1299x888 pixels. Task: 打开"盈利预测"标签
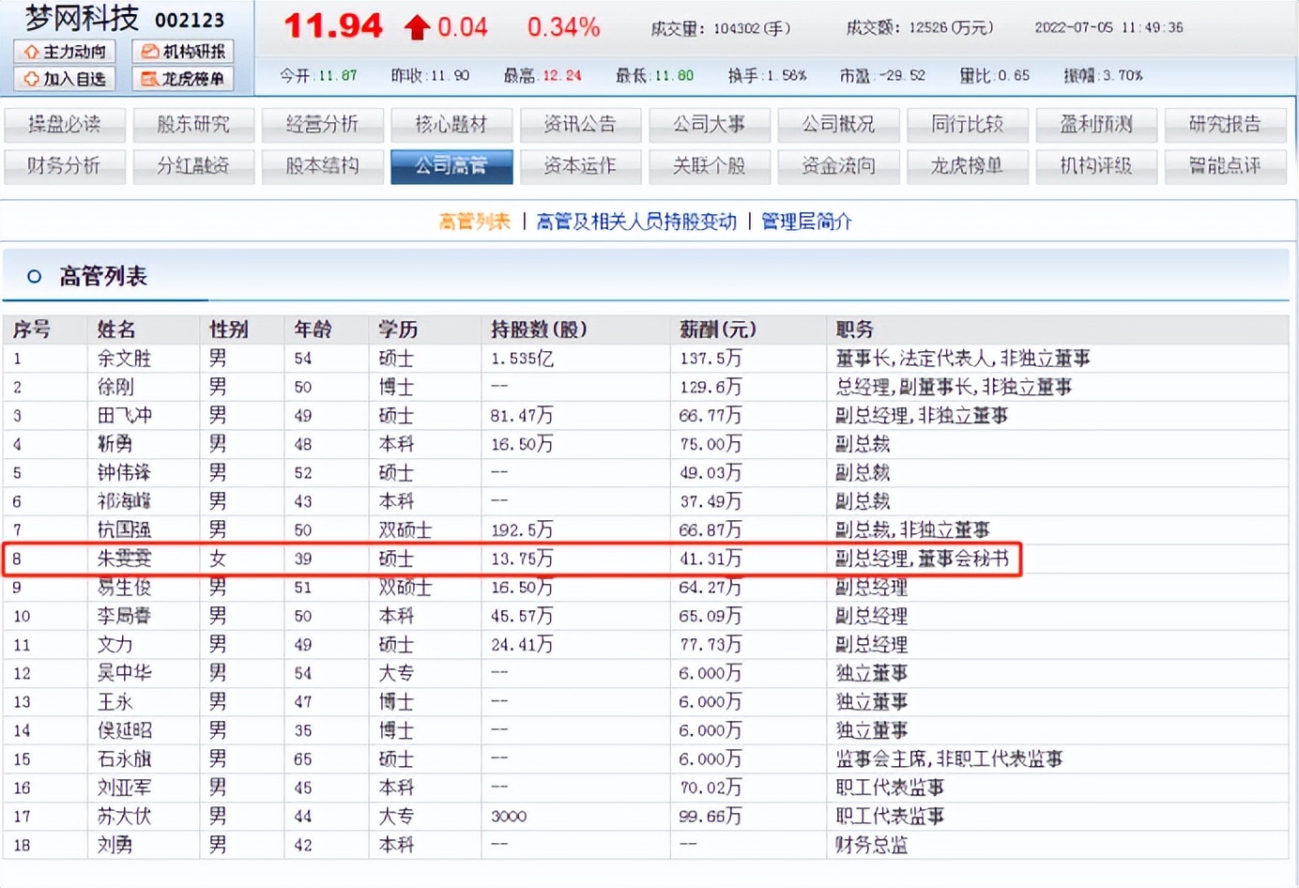click(1096, 124)
